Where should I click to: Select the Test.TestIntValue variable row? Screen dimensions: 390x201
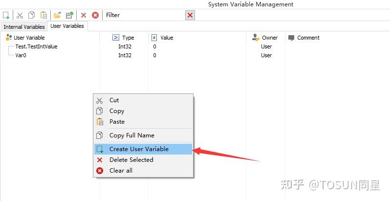(36, 46)
